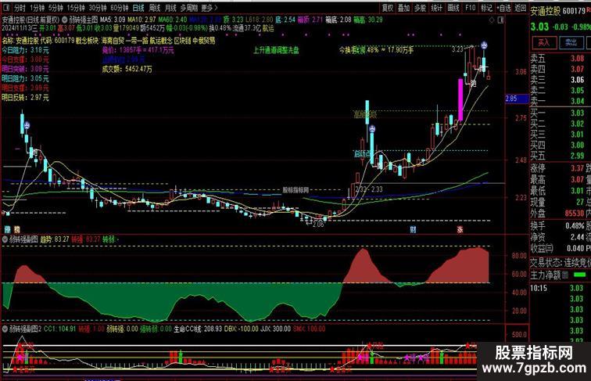Select the 卖三 3.06 order row
Screen dimensions: 591x381
[x=561, y=80]
